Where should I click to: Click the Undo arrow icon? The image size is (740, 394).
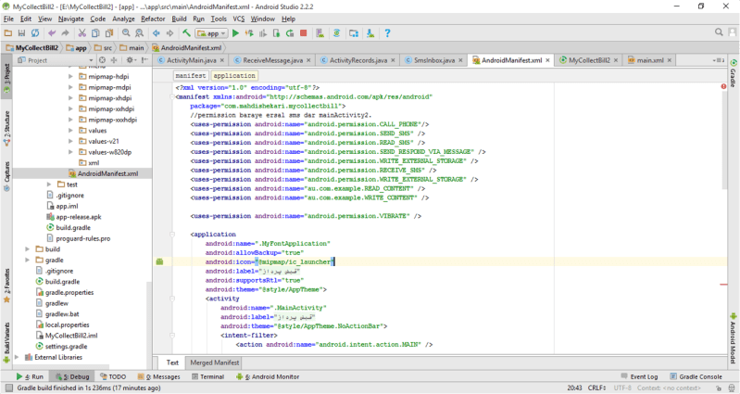(x=52, y=33)
